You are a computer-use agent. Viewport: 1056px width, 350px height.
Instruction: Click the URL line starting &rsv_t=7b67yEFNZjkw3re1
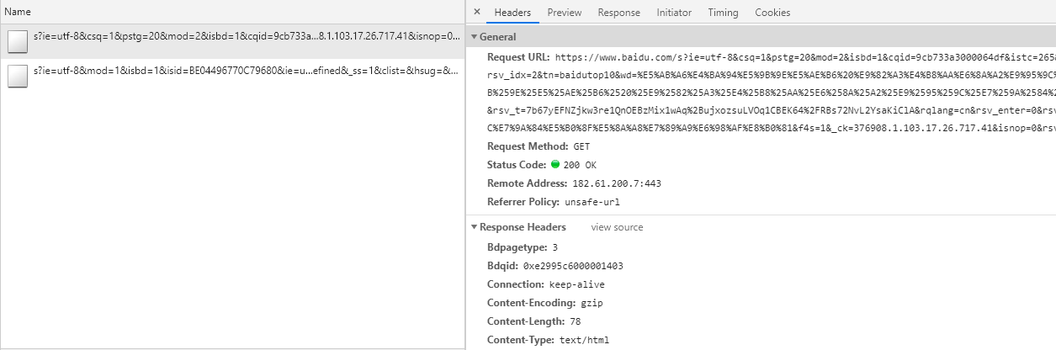click(772, 111)
